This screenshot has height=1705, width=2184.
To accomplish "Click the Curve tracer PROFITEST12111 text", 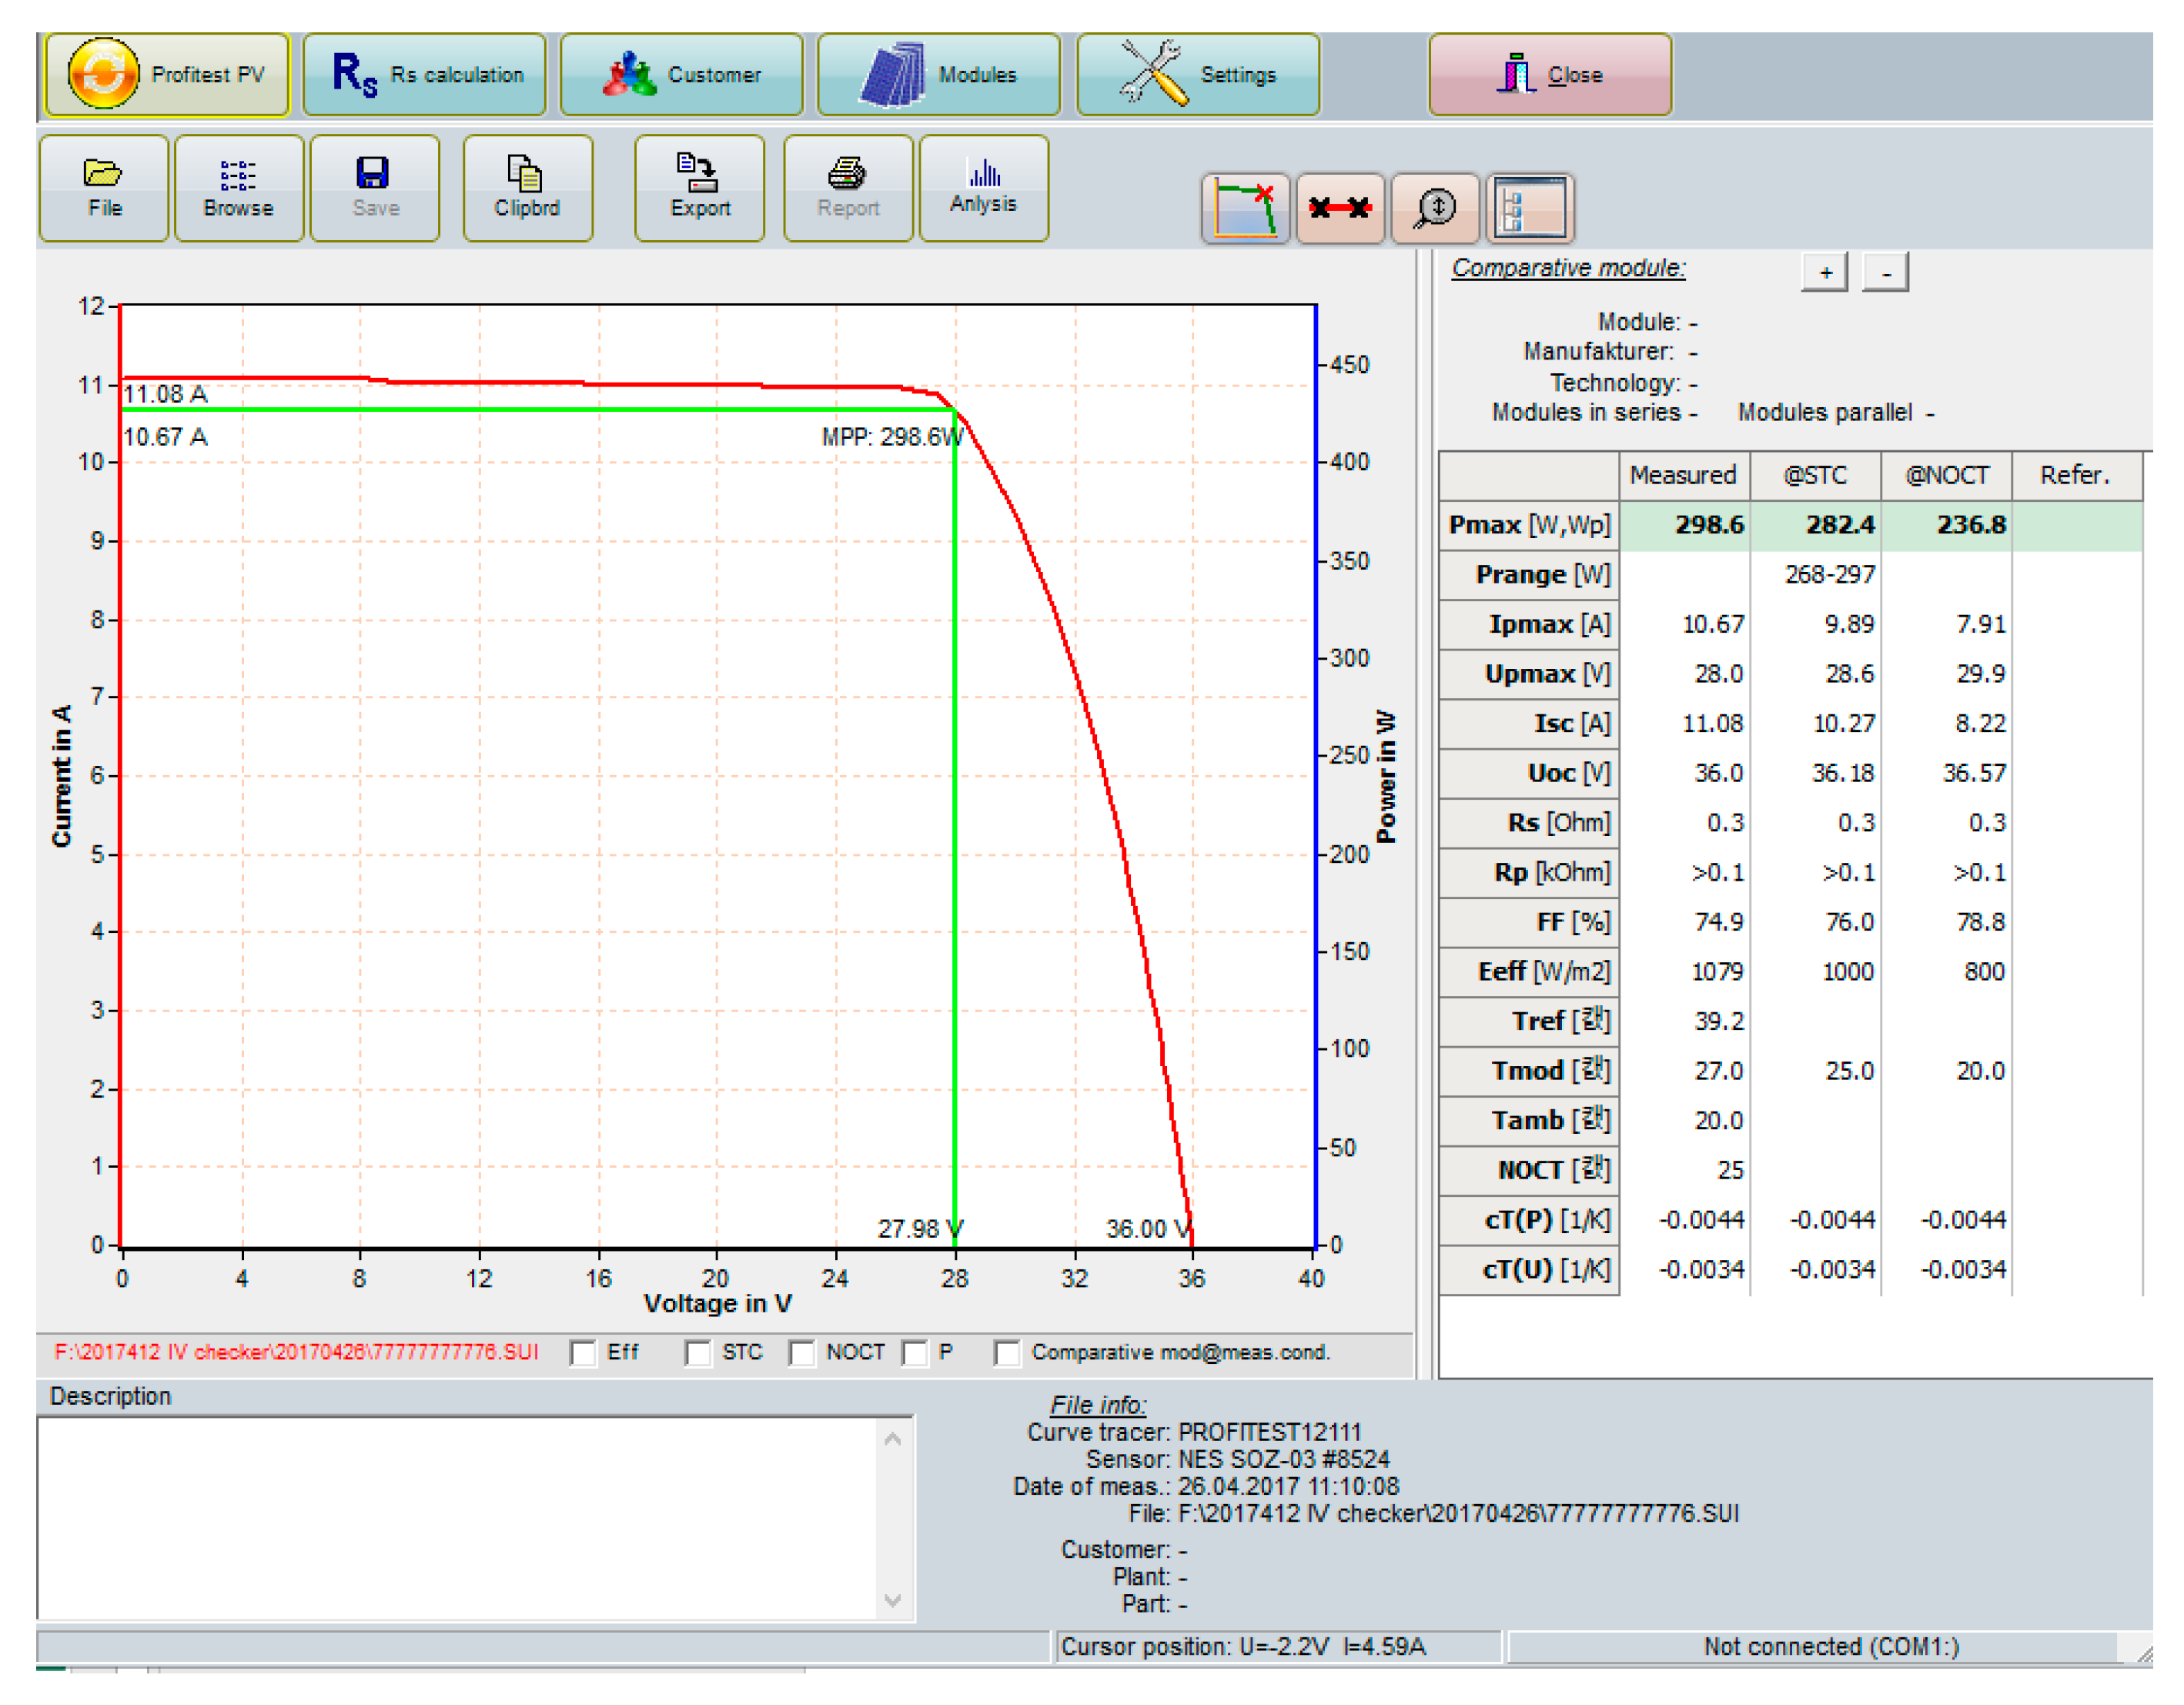I will point(1194,1432).
